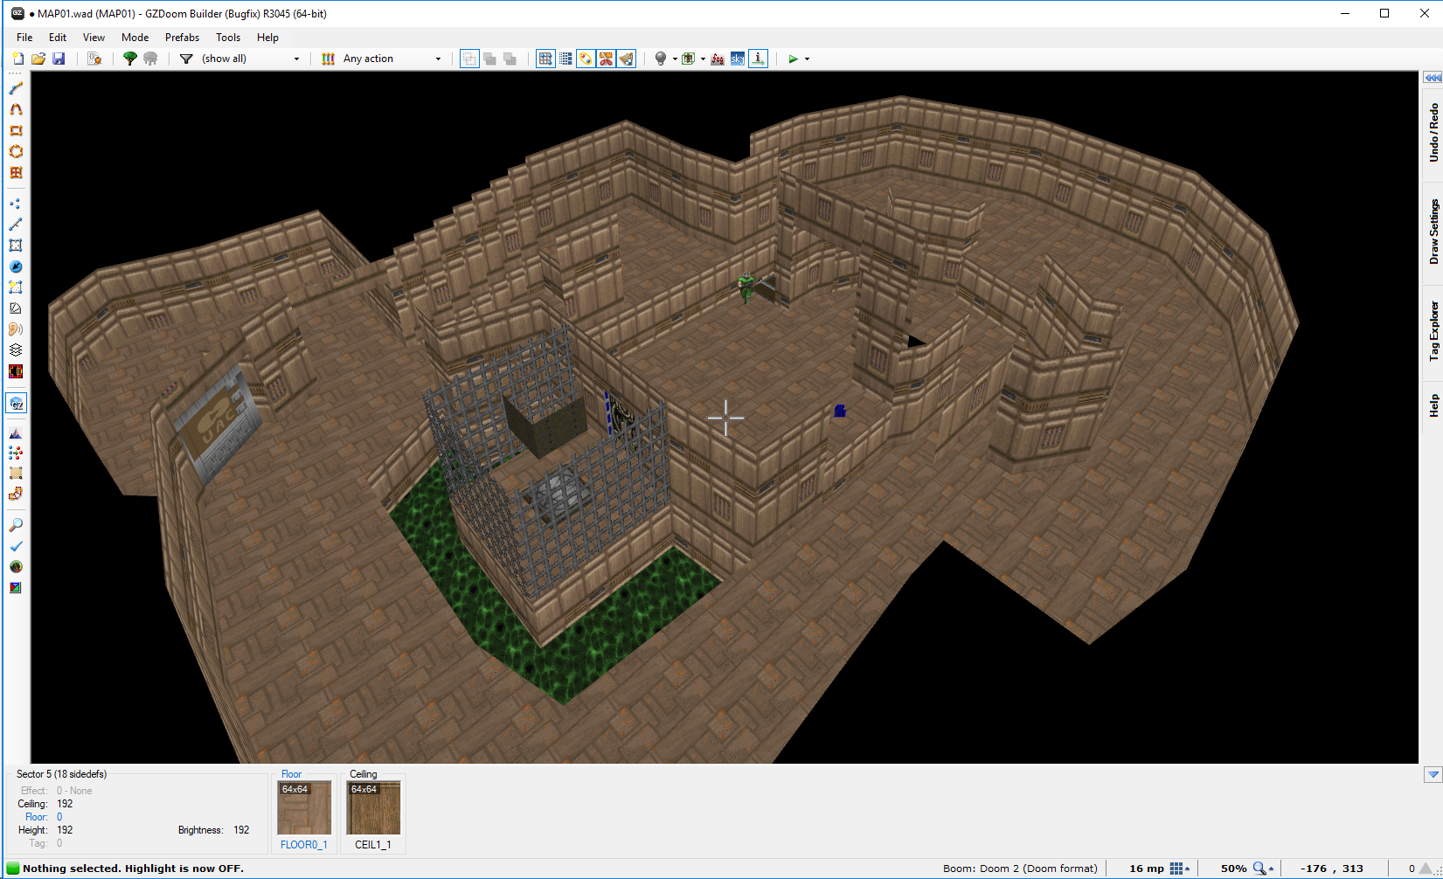
Task: Open a map using the folder icon
Action: [38, 59]
